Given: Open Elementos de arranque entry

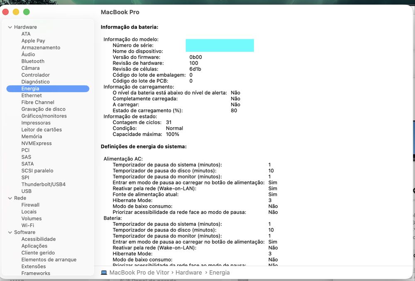Looking at the screenshot, I should (x=49, y=260).
